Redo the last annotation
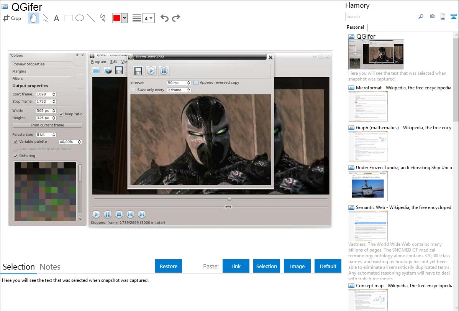459x311 pixels. coord(176,18)
